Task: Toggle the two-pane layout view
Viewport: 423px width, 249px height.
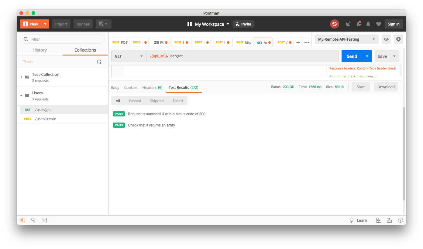Action: point(378,220)
